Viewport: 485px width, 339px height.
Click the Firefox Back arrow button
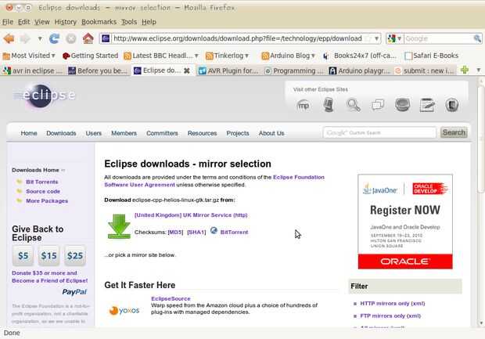click(x=9, y=38)
